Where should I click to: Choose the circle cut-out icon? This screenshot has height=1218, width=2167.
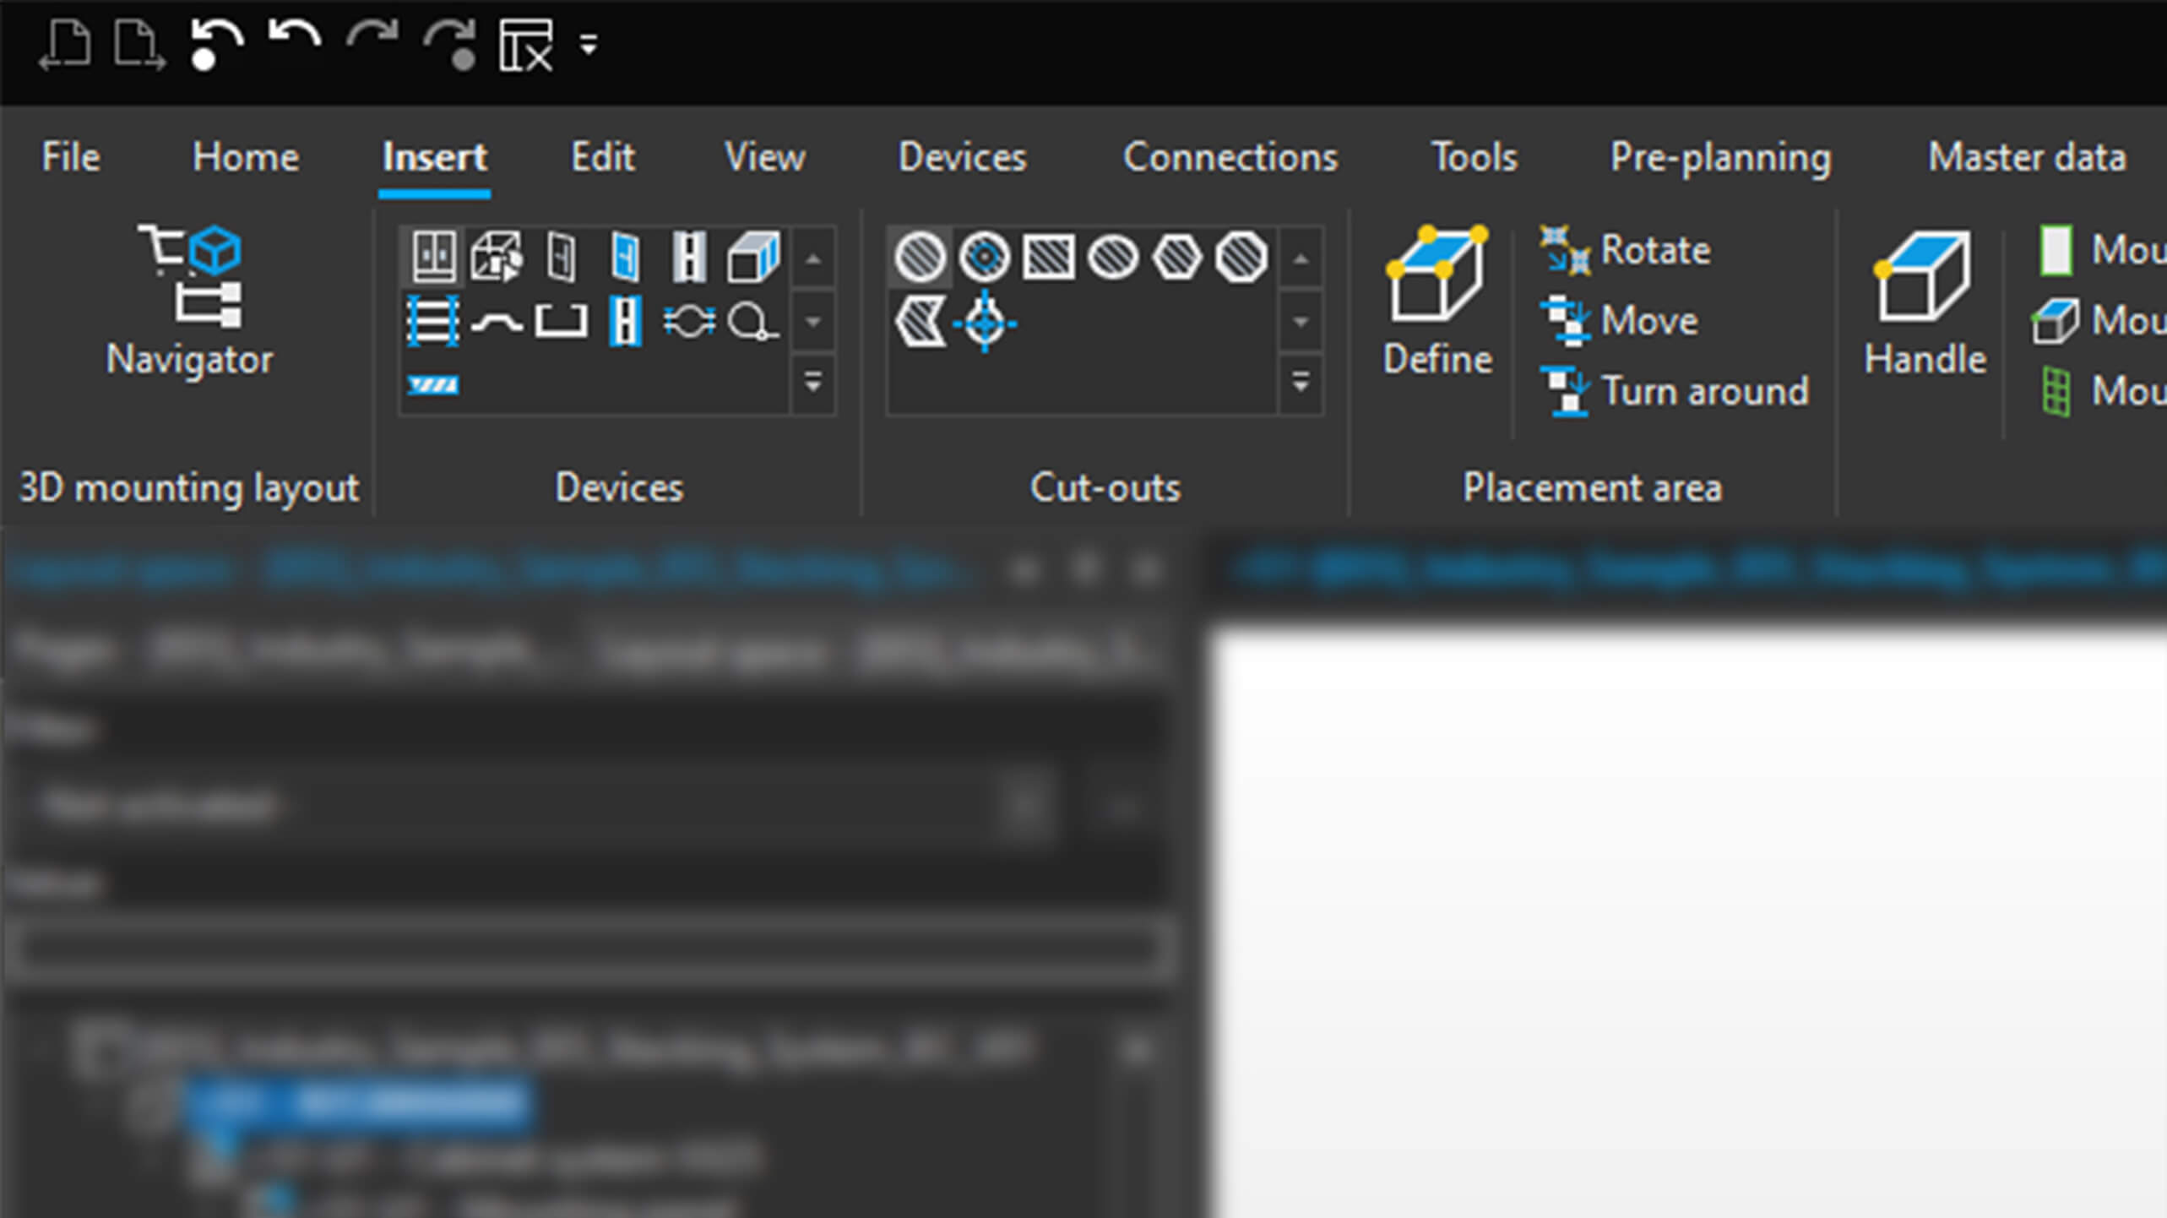point(920,256)
